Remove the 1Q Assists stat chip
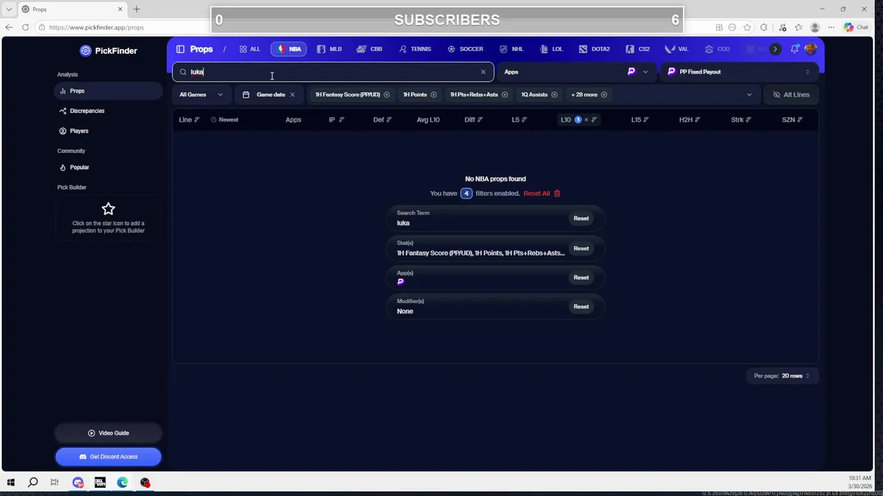This screenshot has height=496, width=883. tap(554, 94)
